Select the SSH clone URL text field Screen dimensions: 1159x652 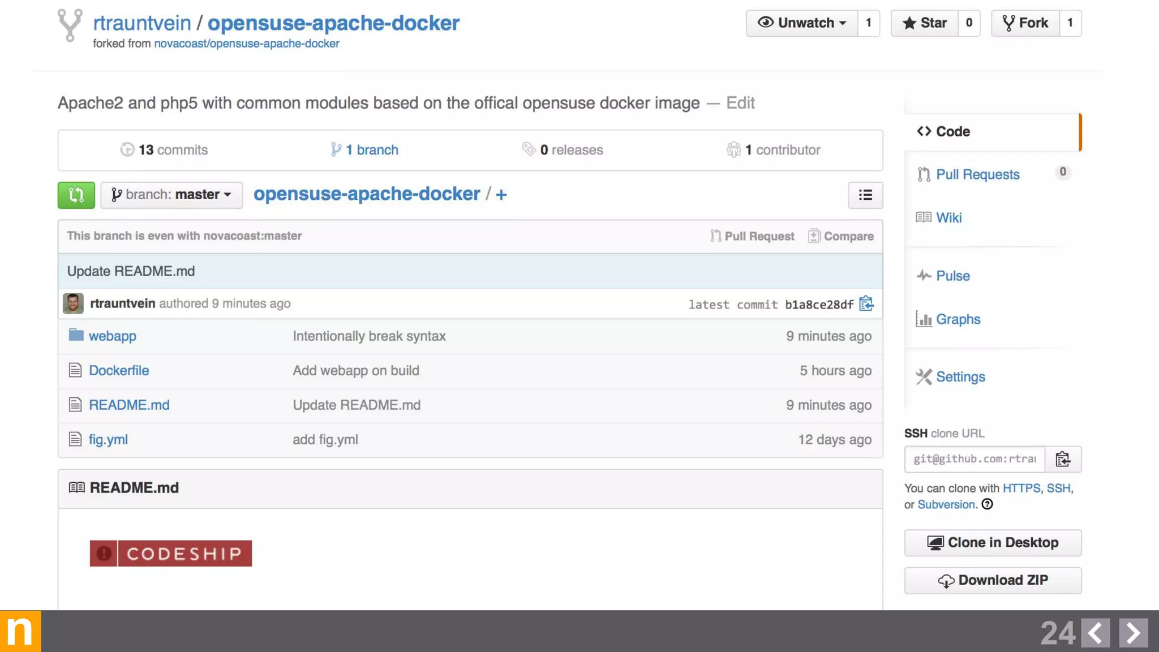pos(975,459)
